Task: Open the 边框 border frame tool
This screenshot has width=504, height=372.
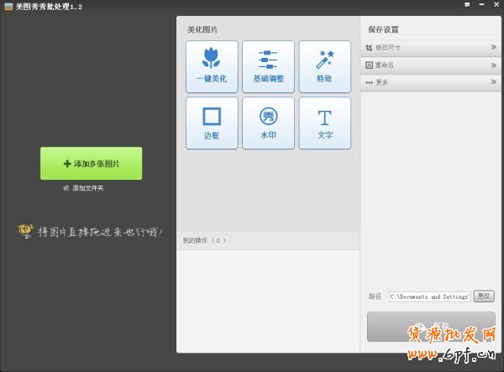Action: click(211, 123)
